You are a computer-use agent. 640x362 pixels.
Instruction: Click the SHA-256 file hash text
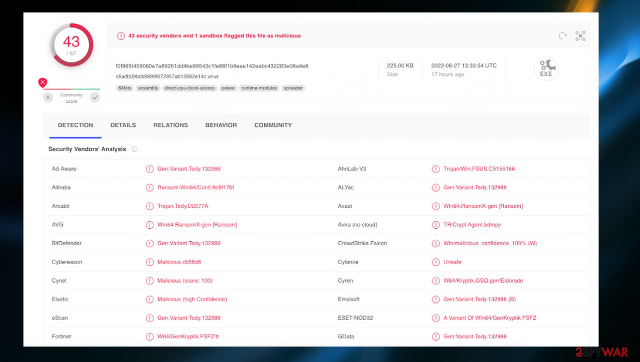(212, 66)
